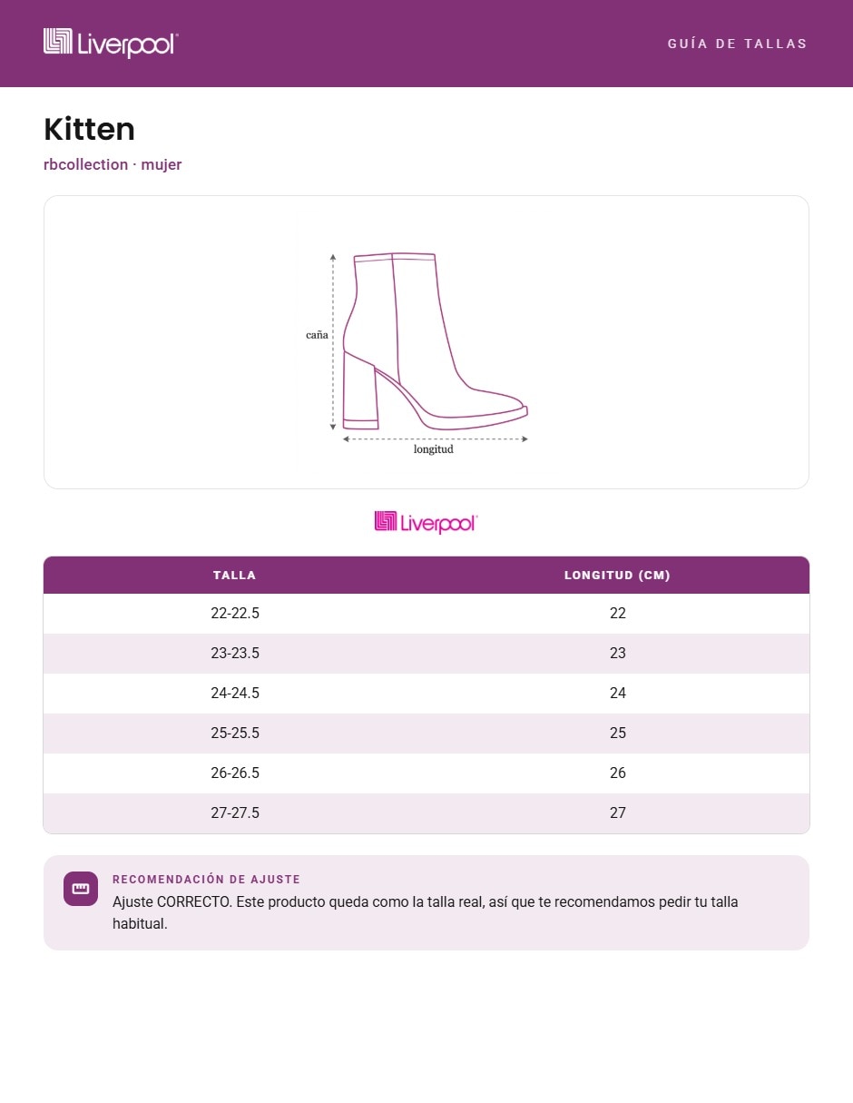Select the 24-24.5 size row
Viewport: 853px width, 1103px height.
[426, 694]
